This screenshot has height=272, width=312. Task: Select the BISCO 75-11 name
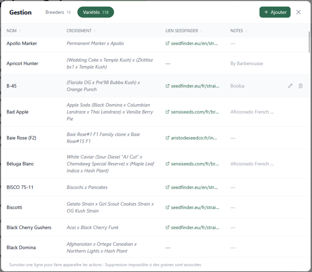tap(20, 187)
